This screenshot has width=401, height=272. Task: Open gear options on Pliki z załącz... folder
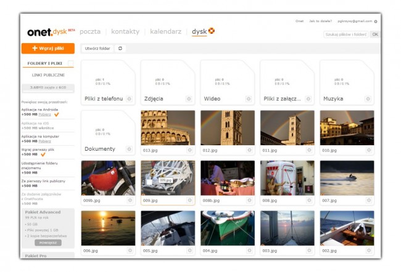308,98
